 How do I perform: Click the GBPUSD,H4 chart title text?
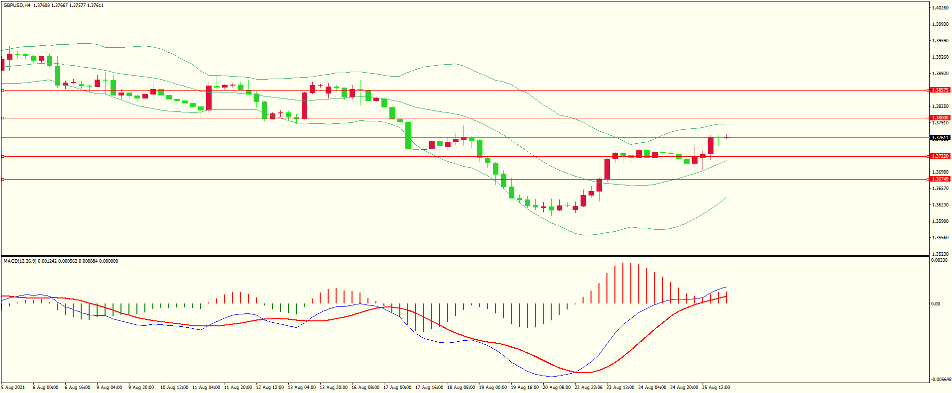(17, 5)
